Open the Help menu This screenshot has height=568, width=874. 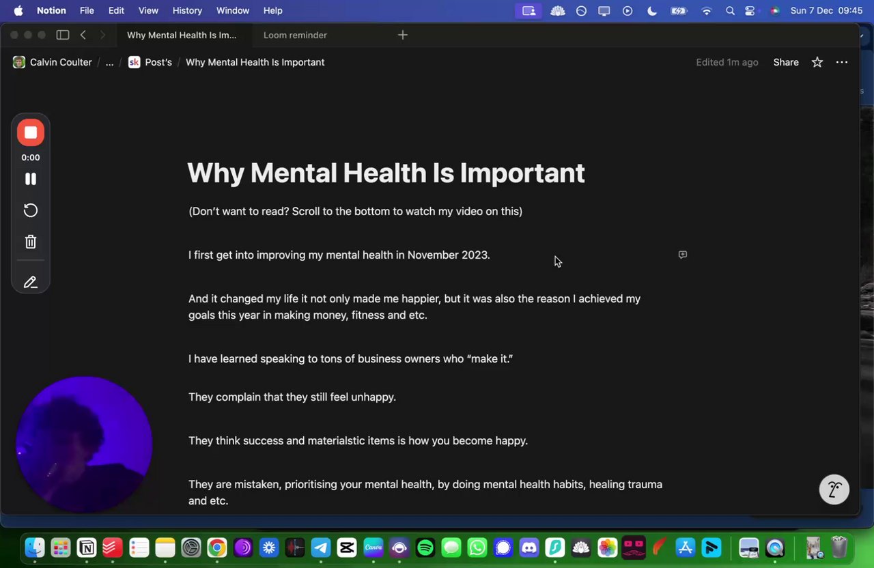tap(273, 10)
